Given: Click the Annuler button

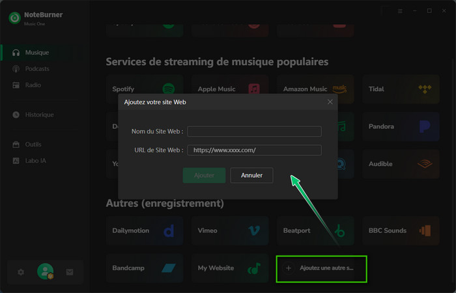Looking at the screenshot, I should point(251,175).
